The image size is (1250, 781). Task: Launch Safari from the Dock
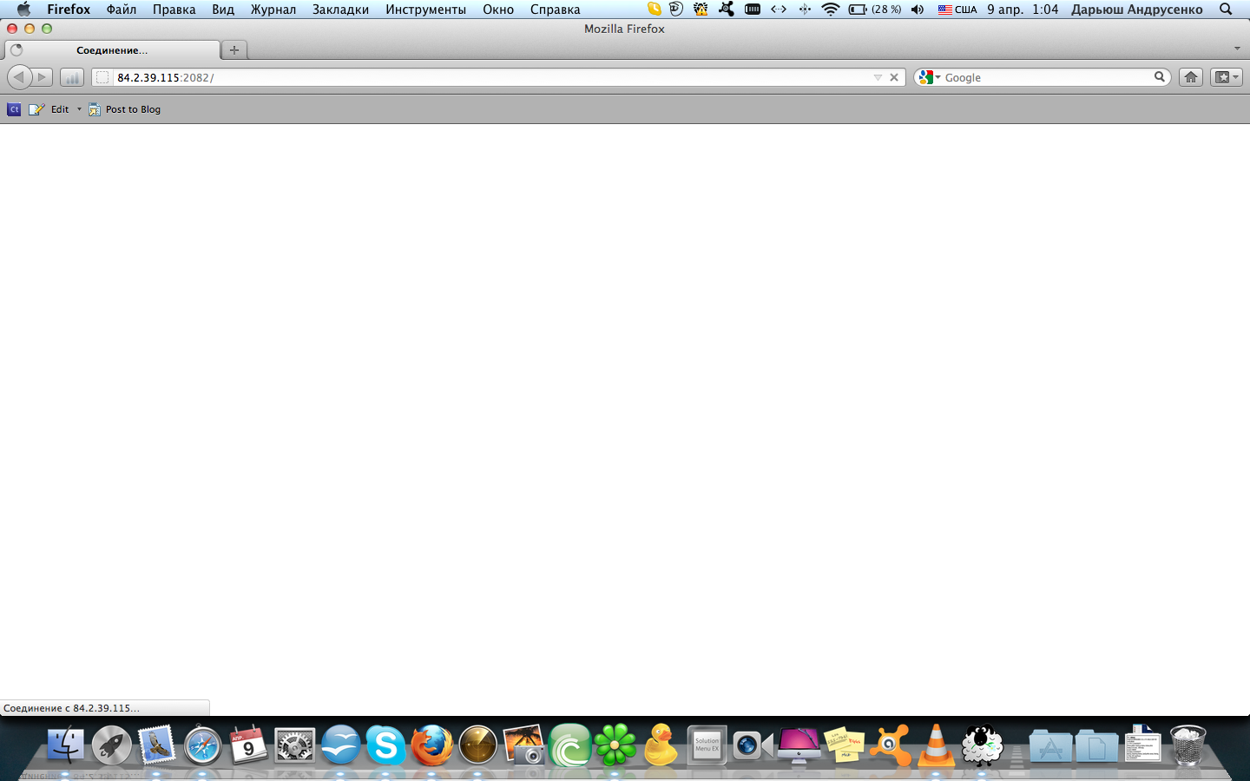203,745
